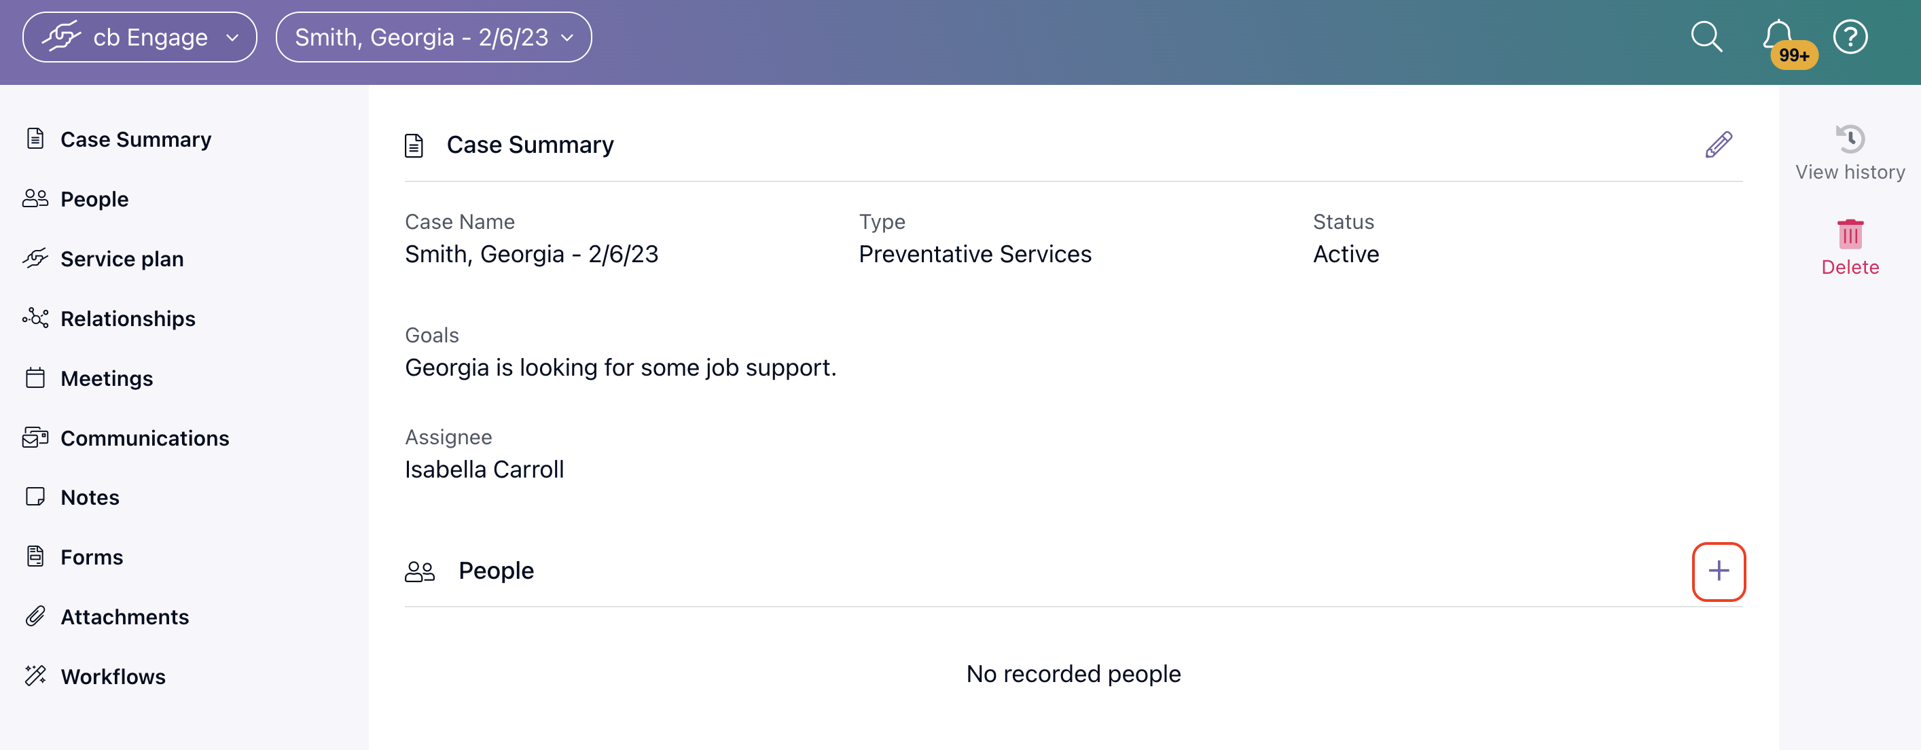Click the Meetings calendar icon
This screenshot has height=750, width=1921.
35,378
